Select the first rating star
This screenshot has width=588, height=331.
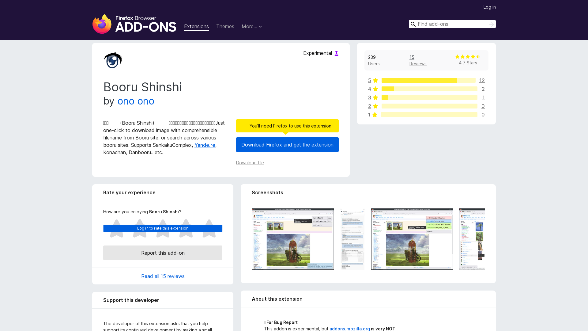click(116, 228)
